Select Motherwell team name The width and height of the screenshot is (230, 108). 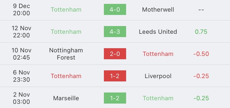(x=158, y=10)
